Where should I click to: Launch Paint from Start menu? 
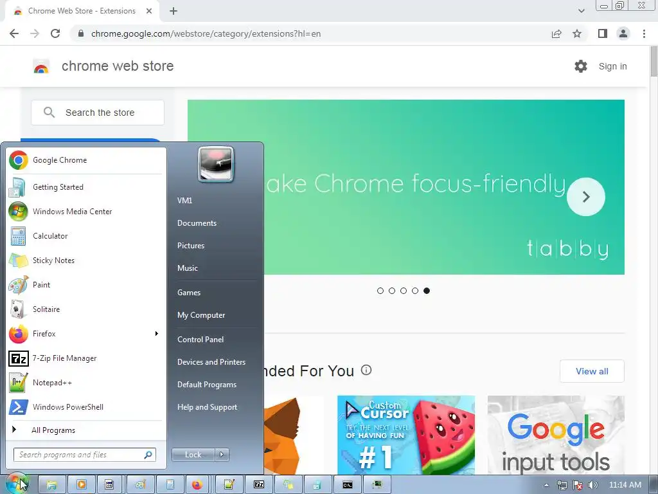pyautogui.click(x=85, y=284)
